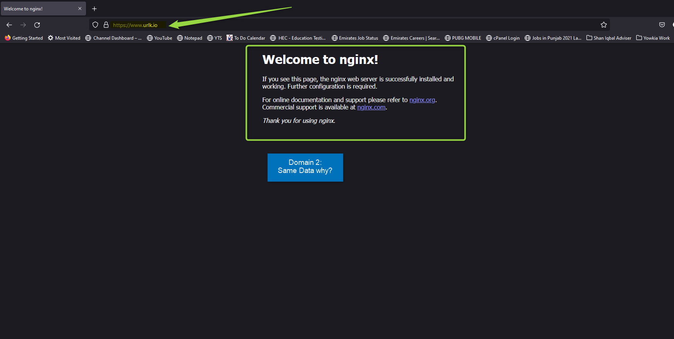Open the Save to Pocket icon
Viewport: 674px width, 339px height.
pos(662,25)
